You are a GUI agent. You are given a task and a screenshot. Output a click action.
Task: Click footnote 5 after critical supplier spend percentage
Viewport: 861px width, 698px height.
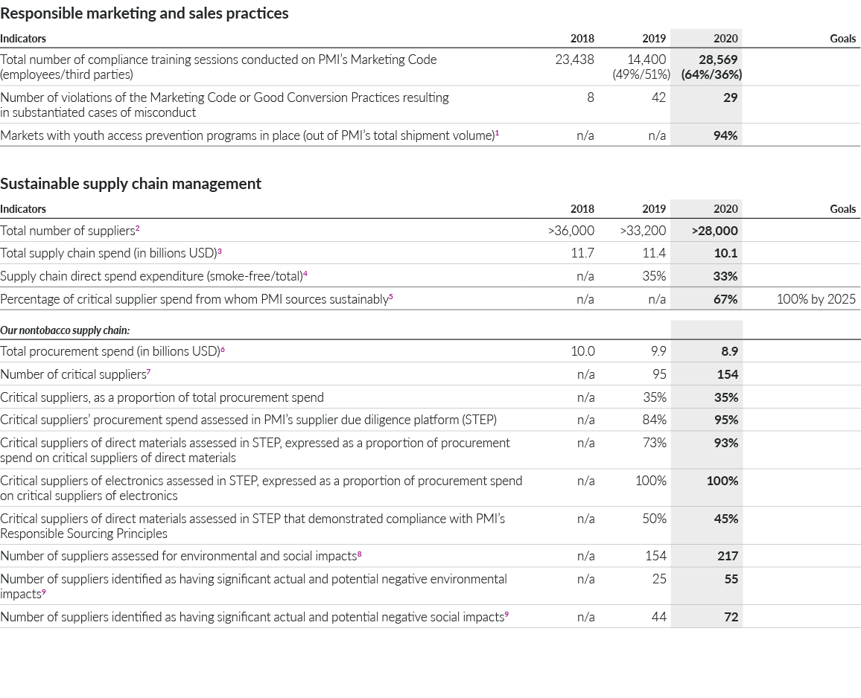[391, 297]
